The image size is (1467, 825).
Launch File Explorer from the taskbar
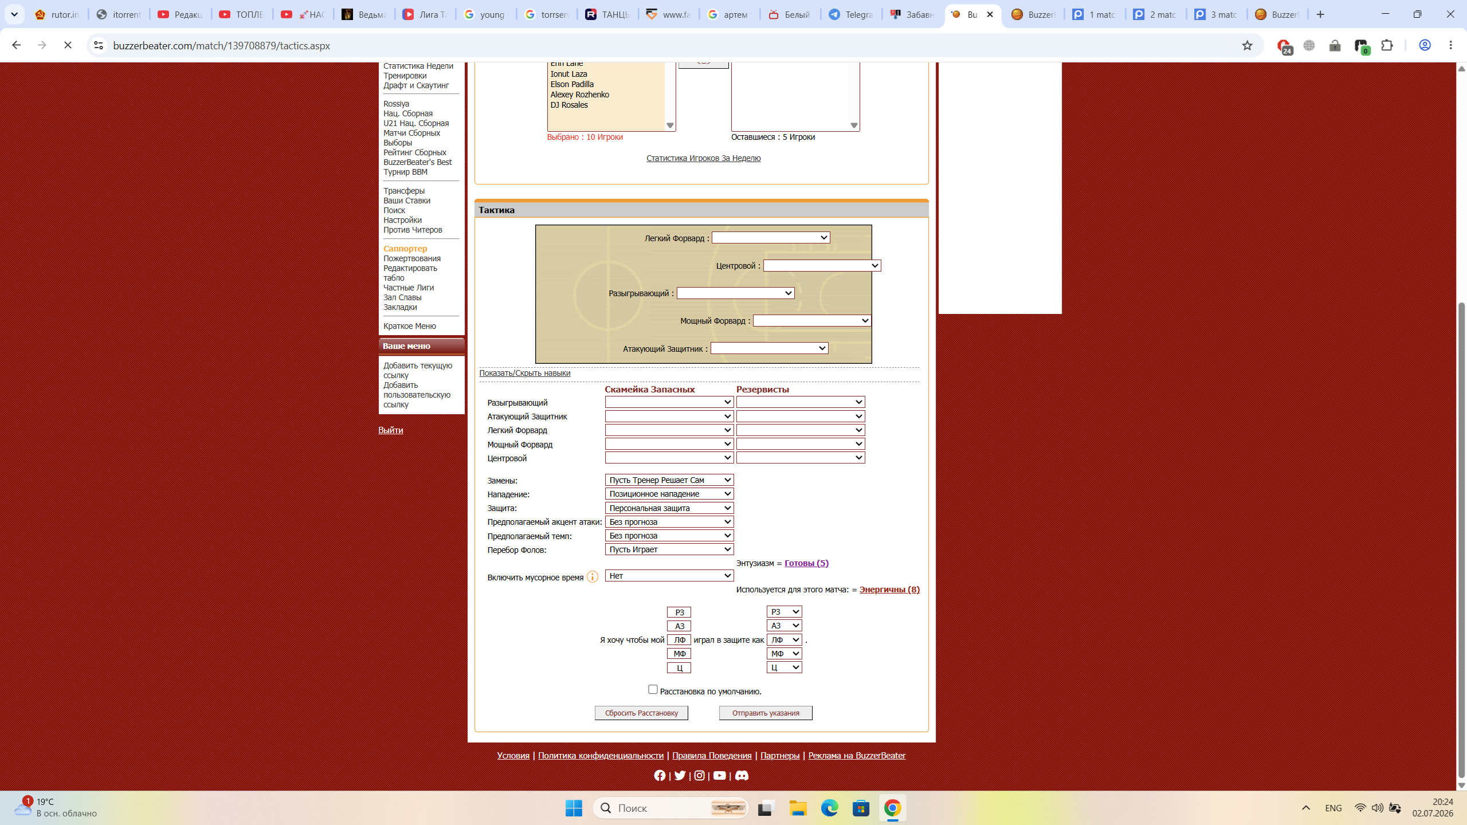(798, 808)
